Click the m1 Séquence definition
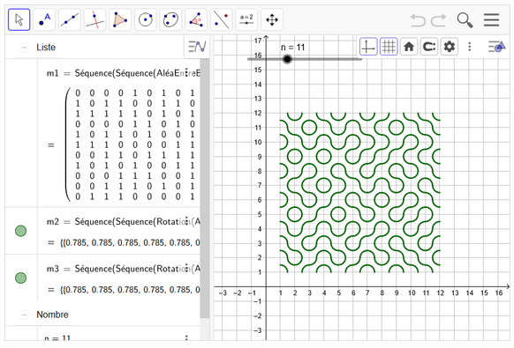Image resolution: width=514 pixels, height=348 pixels. [x=124, y=73]
